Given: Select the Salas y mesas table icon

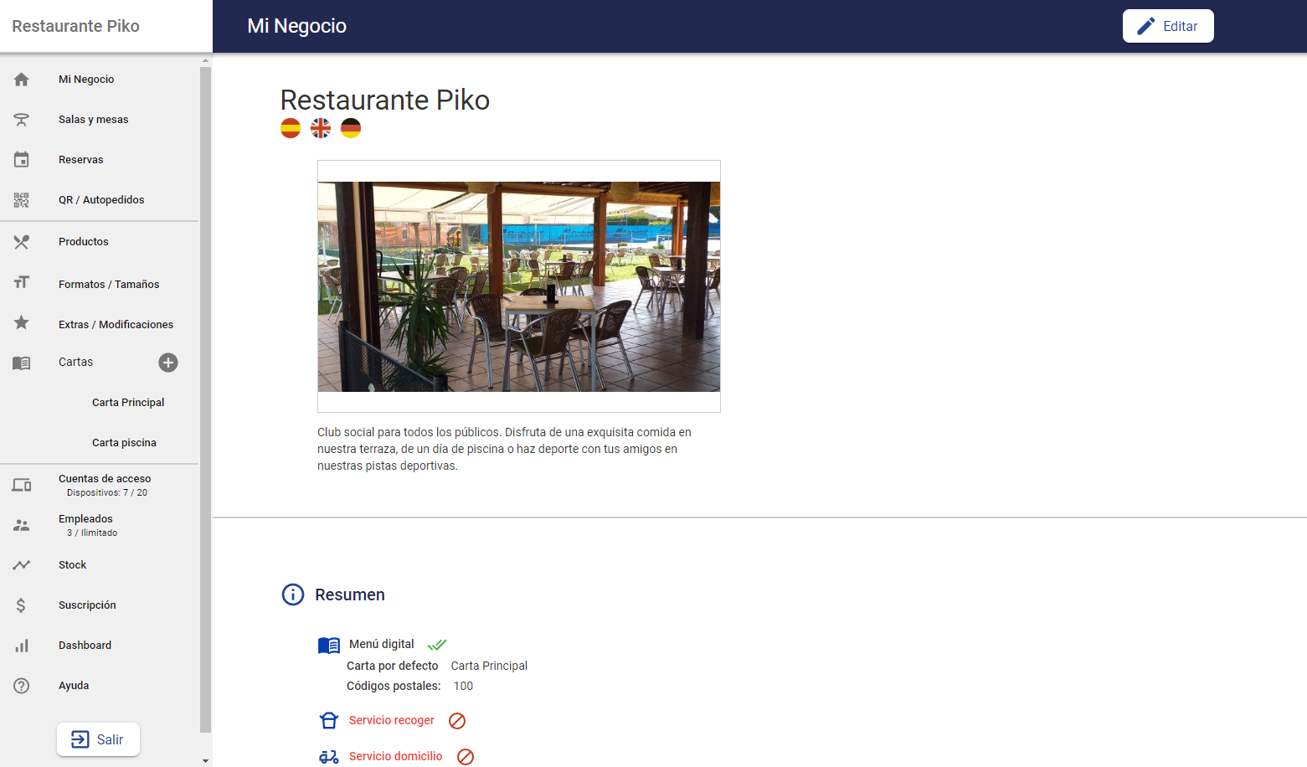Looking at the screenshot, I should pyautogui.click(x=22, y=120).
